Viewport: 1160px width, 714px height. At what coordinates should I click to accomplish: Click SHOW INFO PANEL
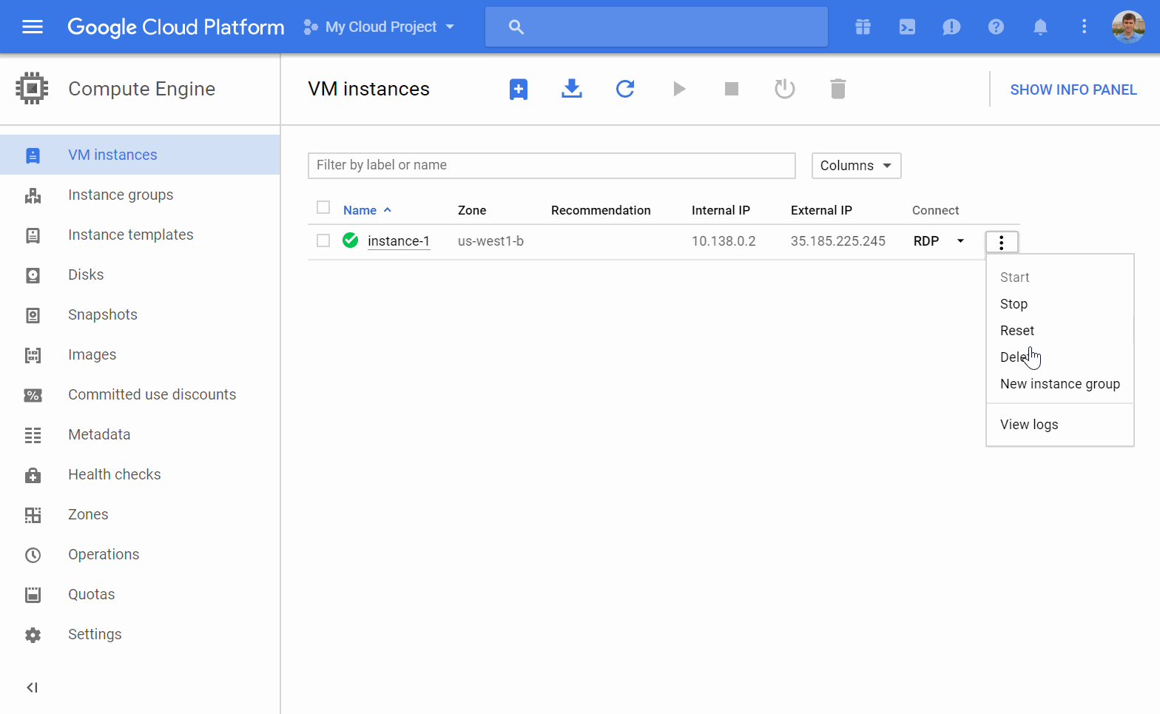click(x=1073, y=90)
